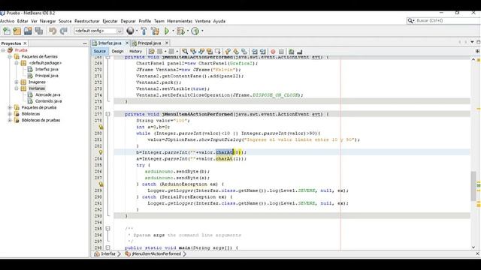This screenshot has height=270, width=481.
Task: Collapse the code fold at line 295
Action: point(107,229)
